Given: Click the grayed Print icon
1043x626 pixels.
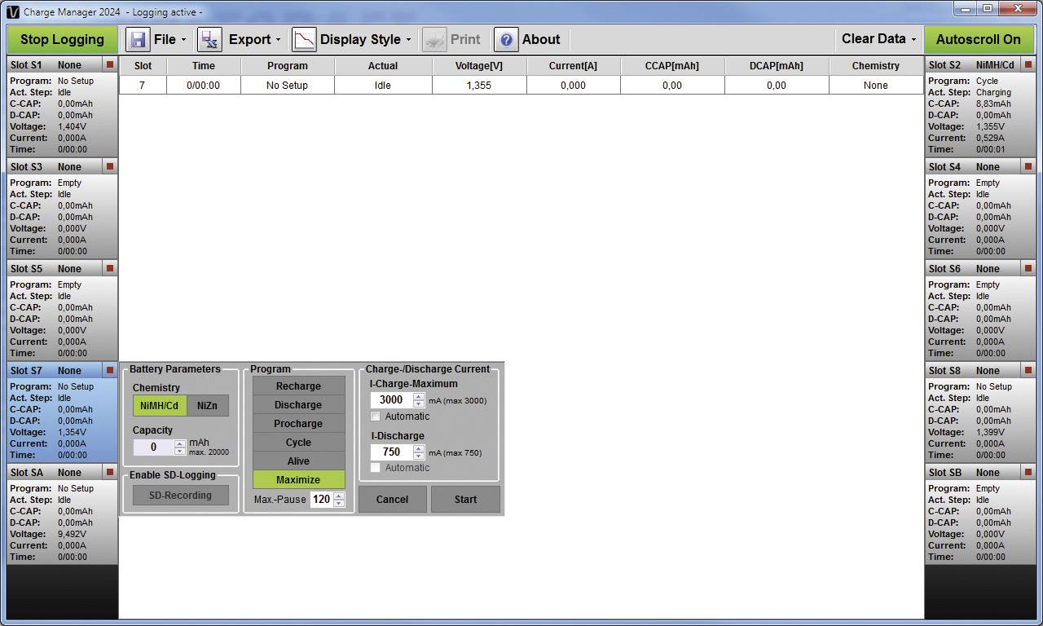Looking at the screenshot, I should (x=434, y=38).
